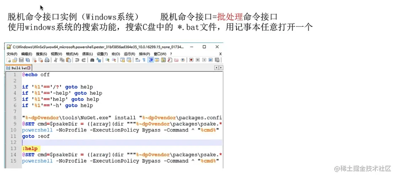Open the user-defined language dialog icon
This screenshot has width=397, height=178.
pos(157,60)
